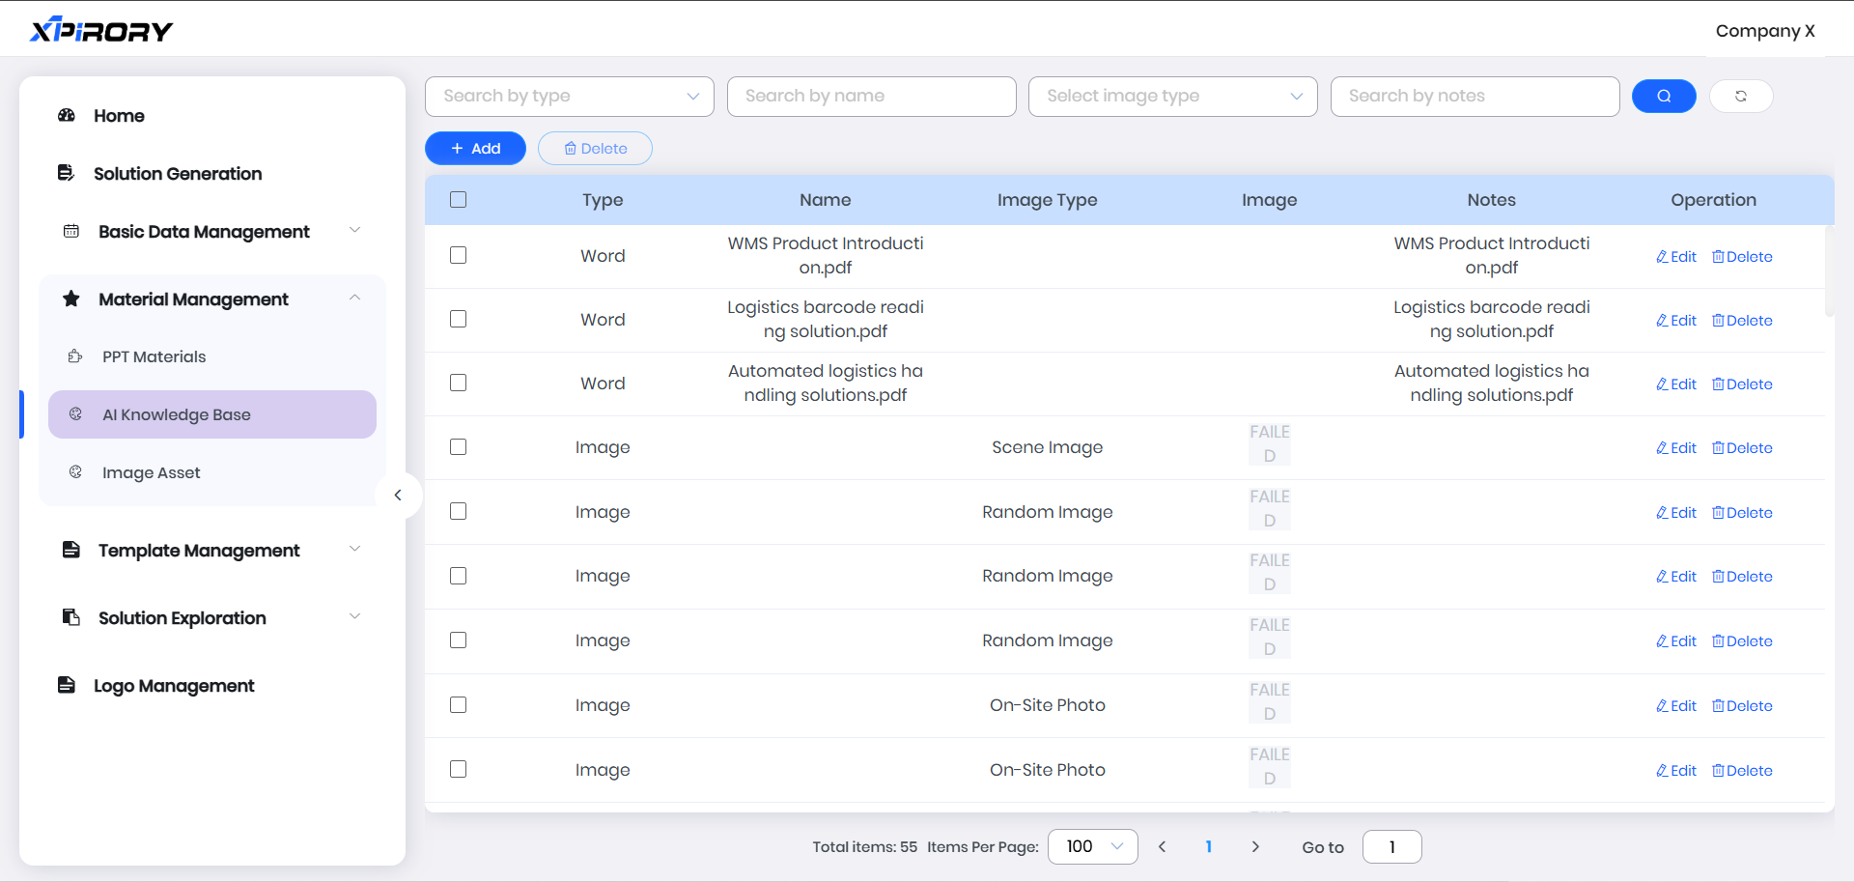This screenshot has width=1854, height=882.
Task: Click the blue Add button
Action: tap(475, 148)
